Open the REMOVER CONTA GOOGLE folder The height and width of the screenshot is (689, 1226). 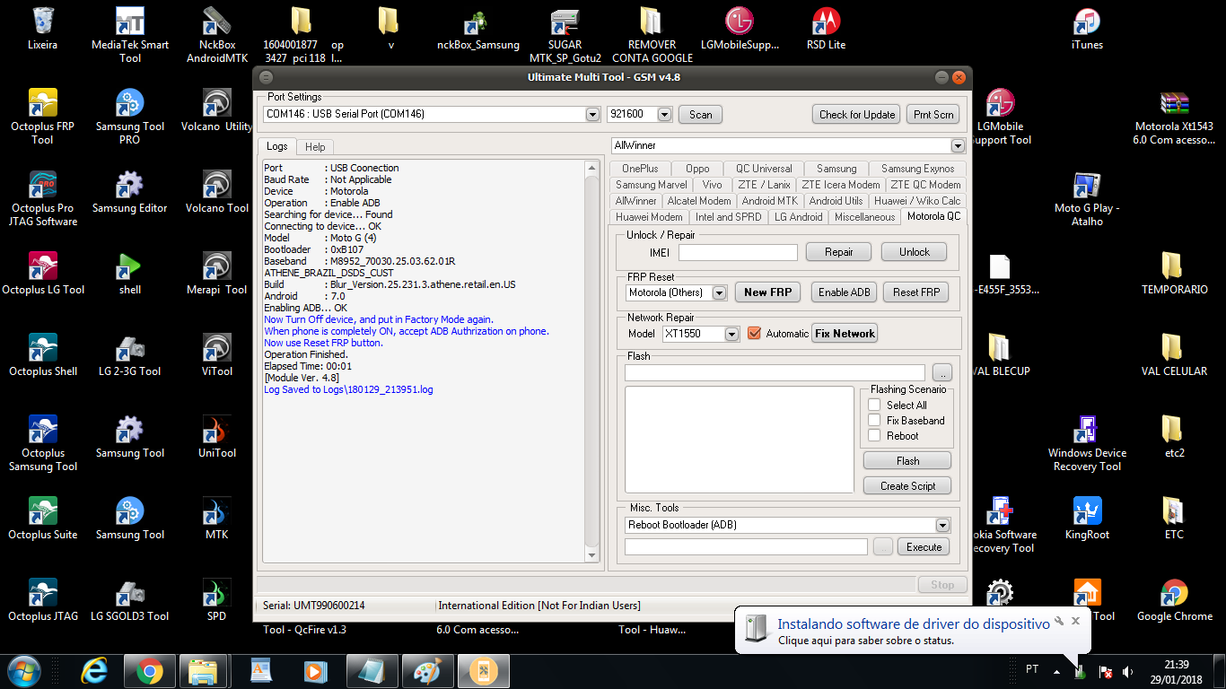point(652,35)
